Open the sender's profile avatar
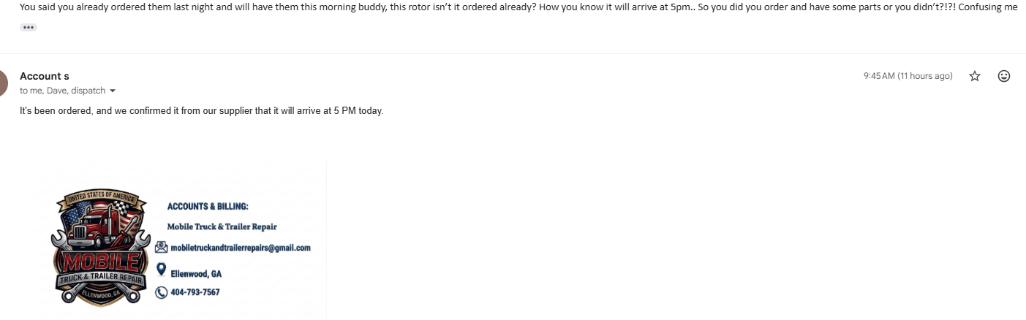1026x320 pixels. pyautogui.click(x=3, y=83)
